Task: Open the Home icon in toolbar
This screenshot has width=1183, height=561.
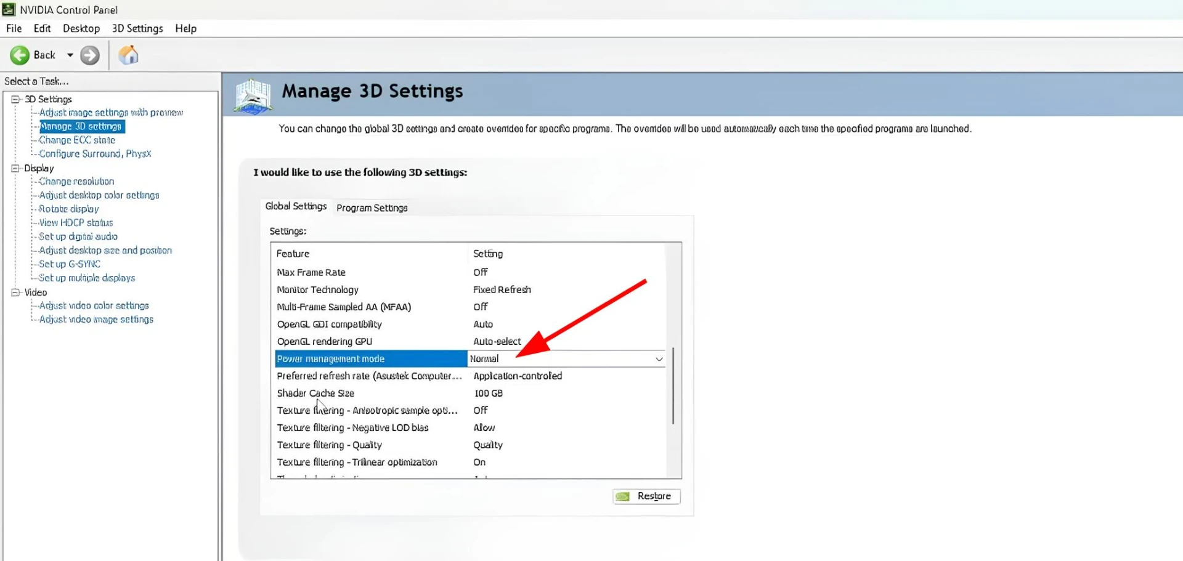Action: (128, 55)
